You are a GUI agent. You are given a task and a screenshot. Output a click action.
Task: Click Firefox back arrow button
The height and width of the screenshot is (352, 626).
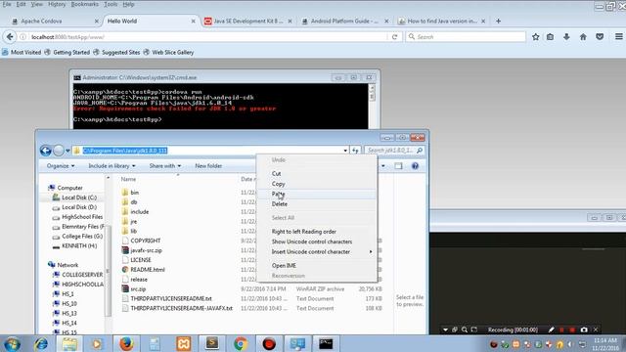point(10,37)
